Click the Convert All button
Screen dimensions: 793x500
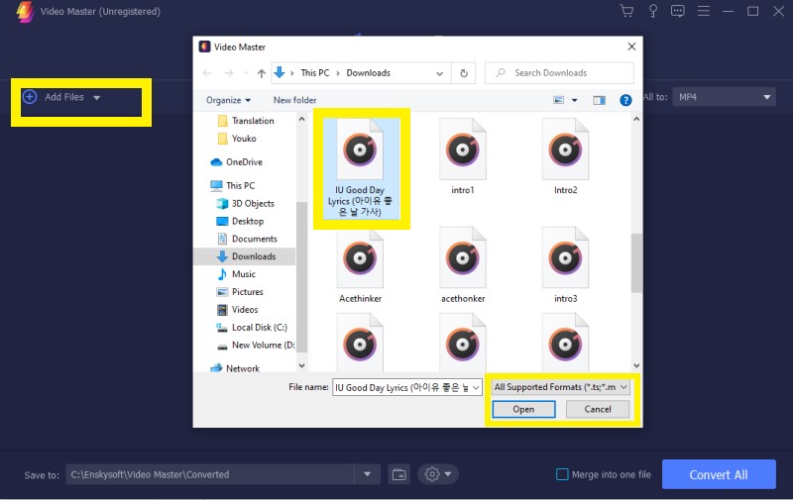(x=719, y=474)
